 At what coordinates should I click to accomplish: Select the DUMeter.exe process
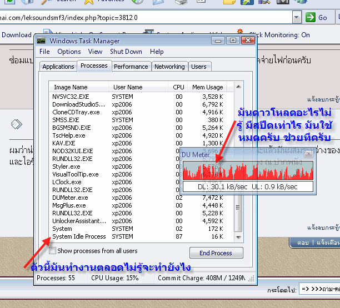tap(141, 198)
